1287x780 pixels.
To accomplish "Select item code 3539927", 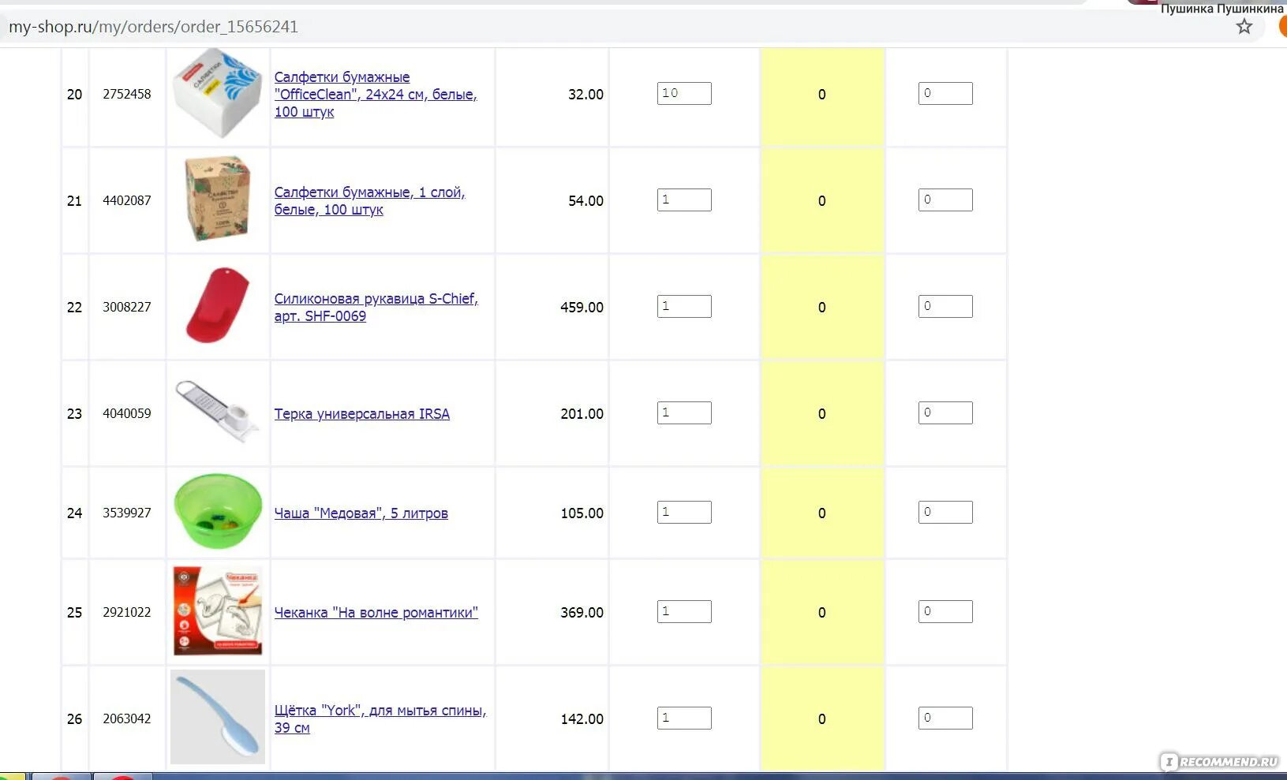I will 127,513.
